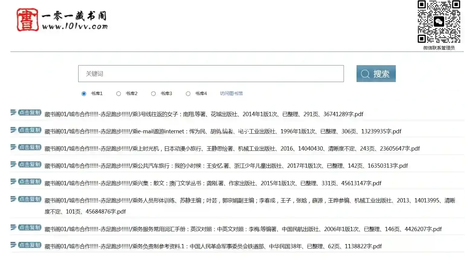This screenshot has width=465, height=257.
Task: Select the 书库2 radio button
Action: 119,94
